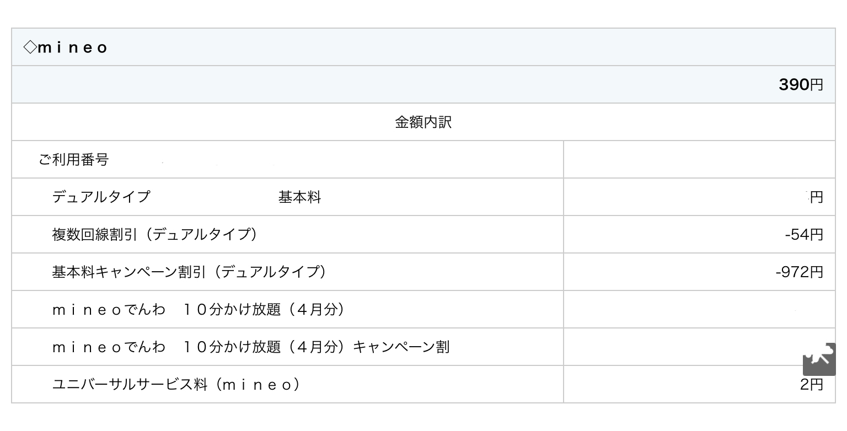Click the 10分かけ放題（4月分）label without キャンペーン割
This screenshot has height=431, width=847.
coord(199,310)
